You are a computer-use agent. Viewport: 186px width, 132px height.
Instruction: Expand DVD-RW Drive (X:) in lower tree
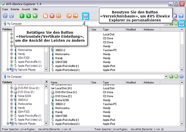[11, 88]
